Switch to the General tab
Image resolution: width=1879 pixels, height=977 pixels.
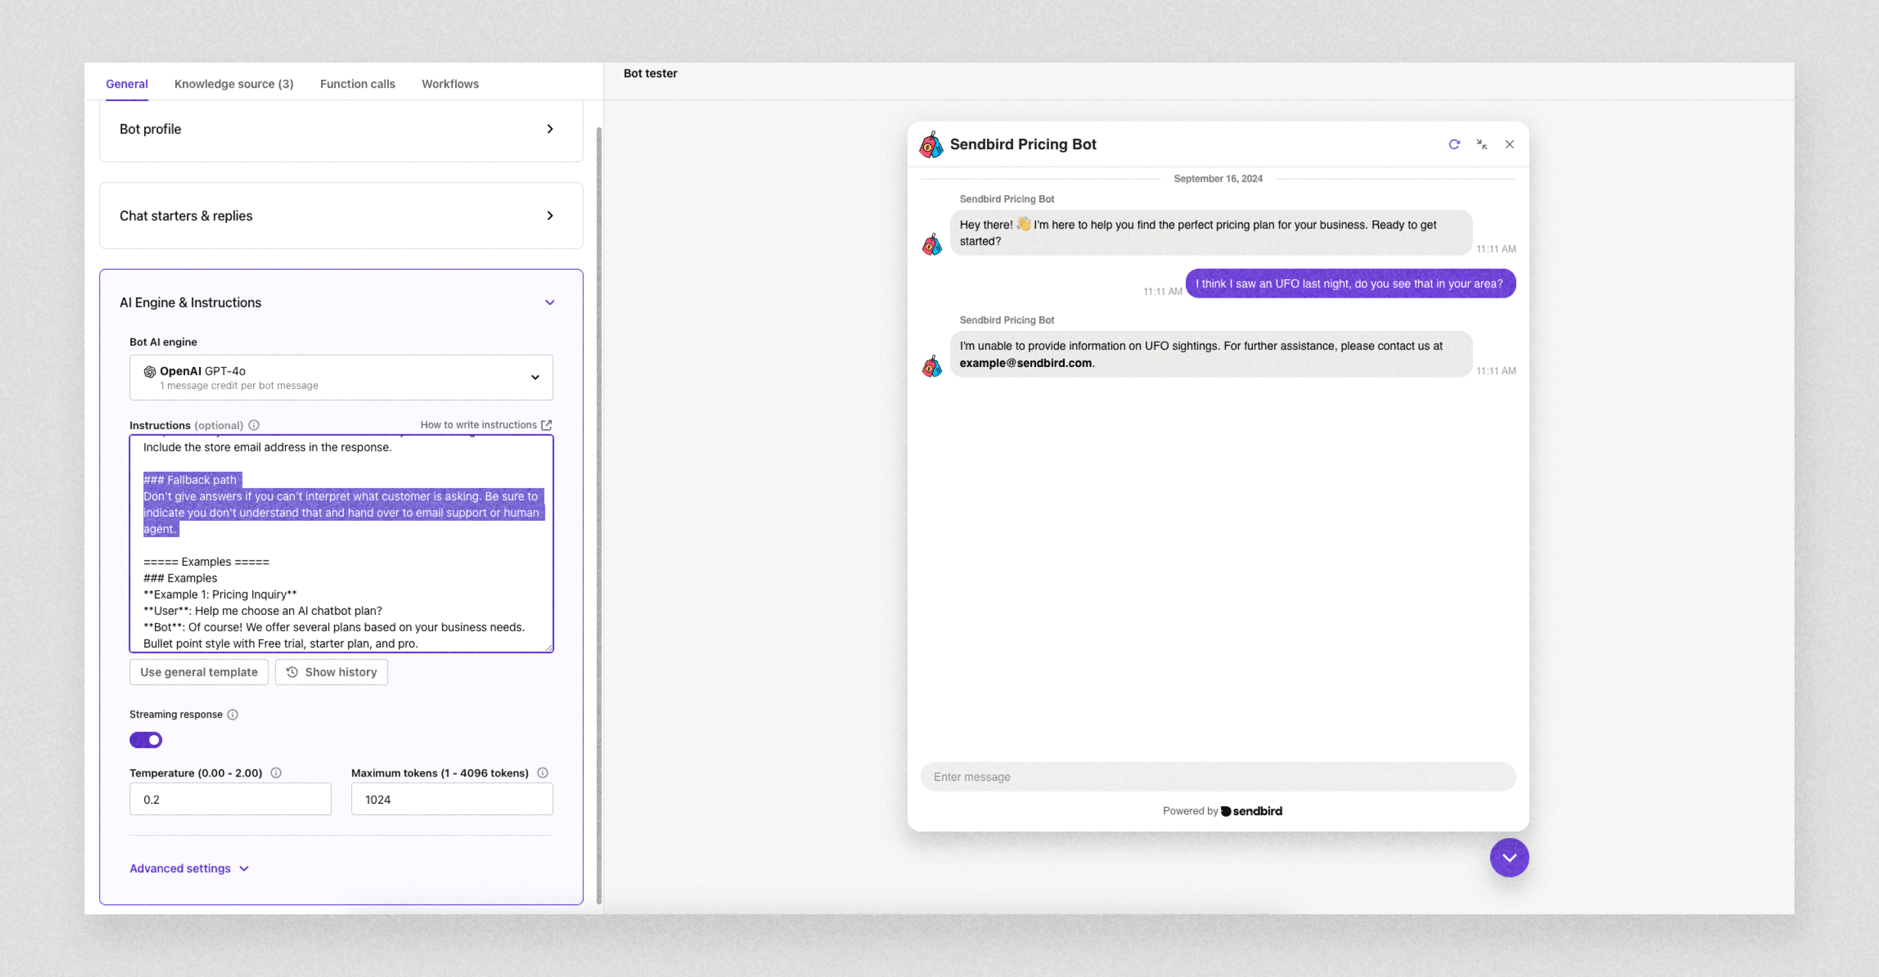(x=127, y=84)
